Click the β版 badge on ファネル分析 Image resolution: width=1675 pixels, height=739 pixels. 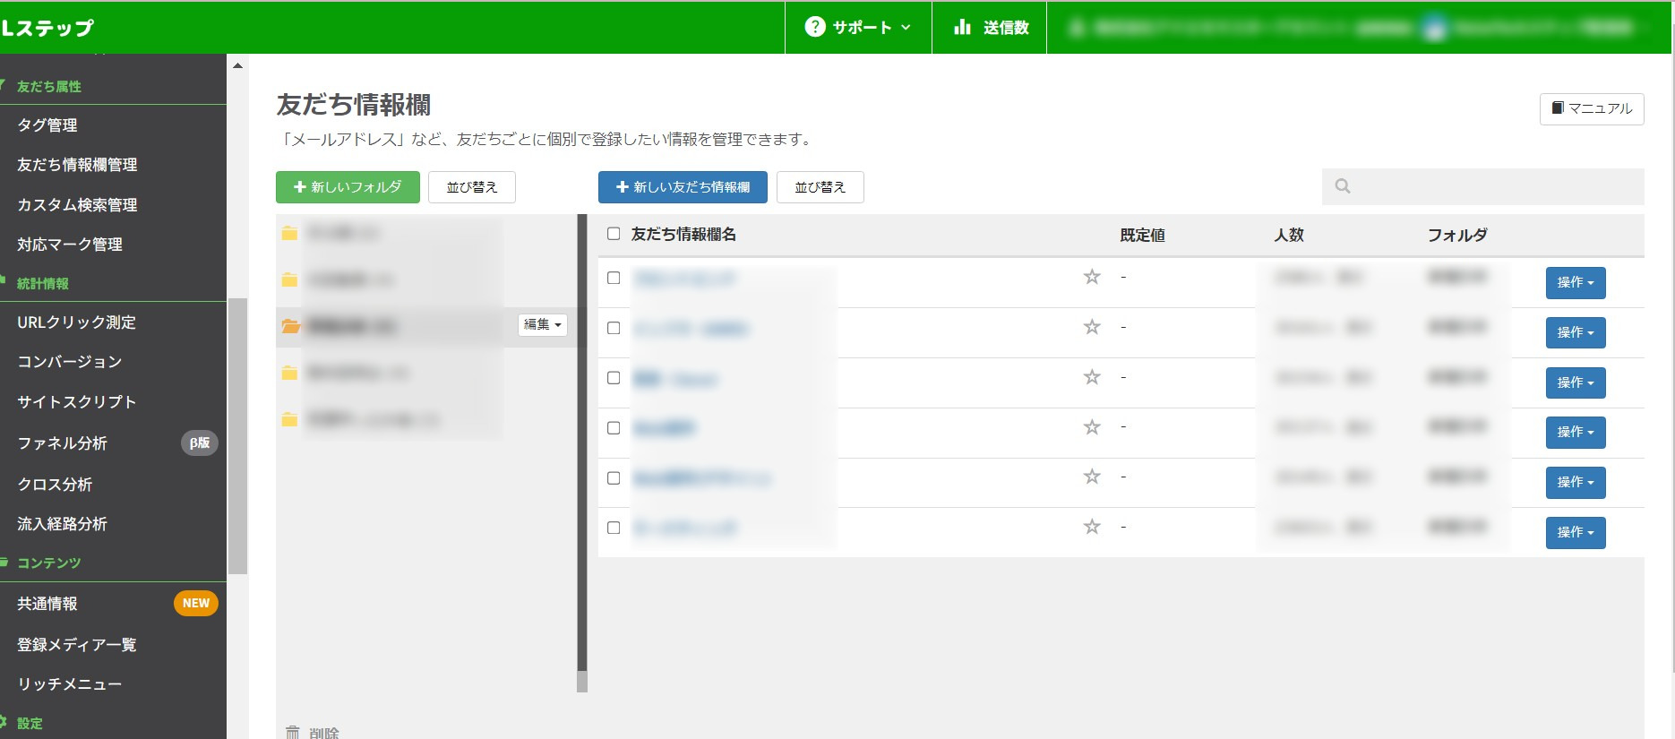point(200,443)
